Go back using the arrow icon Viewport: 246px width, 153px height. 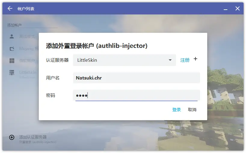click(x=10, y=8)
